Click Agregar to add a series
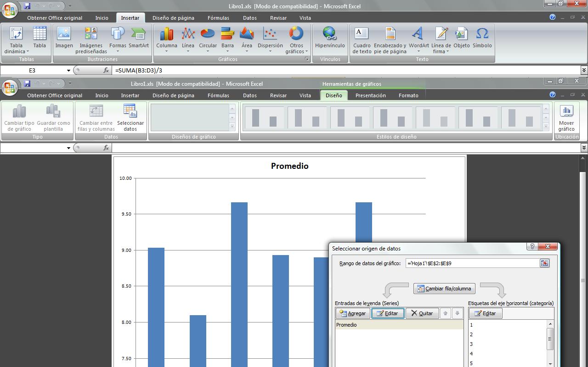This screenshot has height=367, width=588. tap(353, 313)
